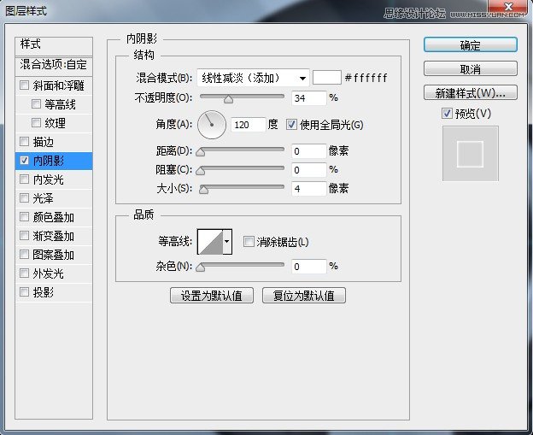Click the 取消 button
This screenshot has height=435, width=533.
point(471,68)
